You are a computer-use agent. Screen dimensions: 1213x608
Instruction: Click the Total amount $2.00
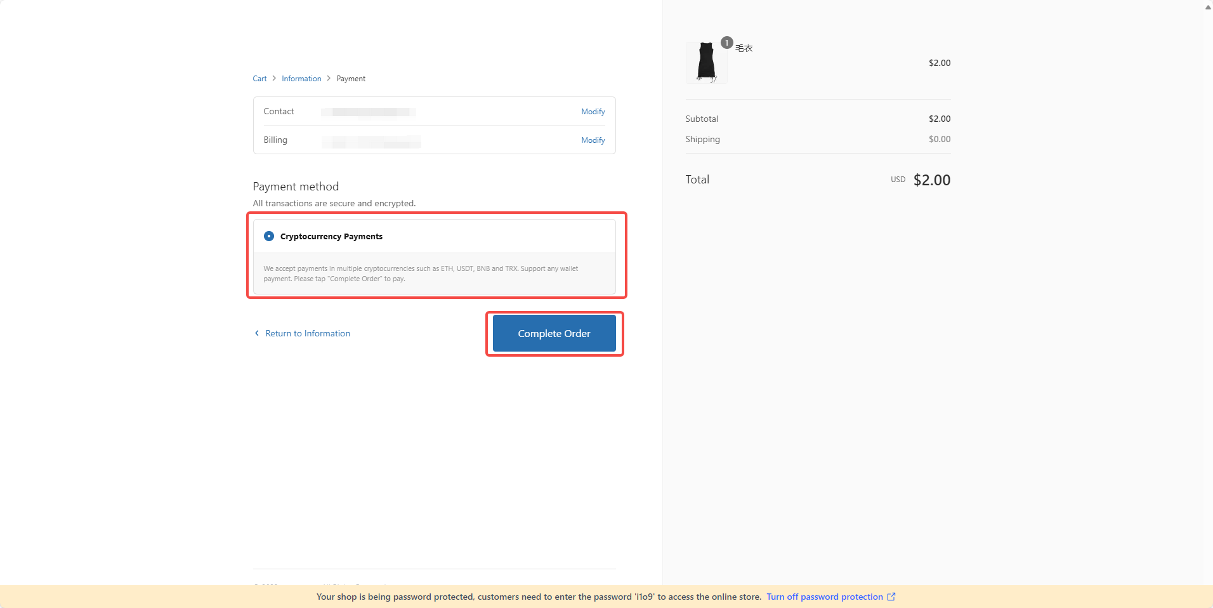[x=932, y=180]
